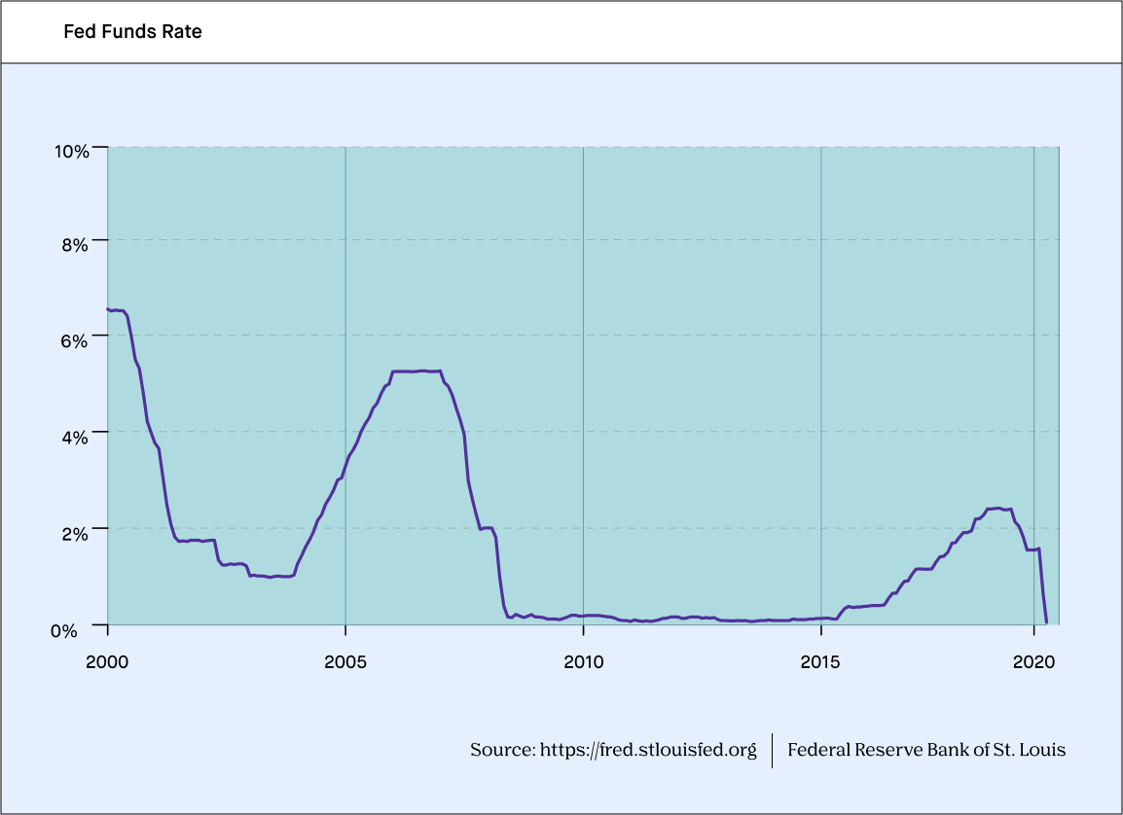Click the 2010 x-axis year label
This screenshot has height=815, width=1123.
point(583,662)
